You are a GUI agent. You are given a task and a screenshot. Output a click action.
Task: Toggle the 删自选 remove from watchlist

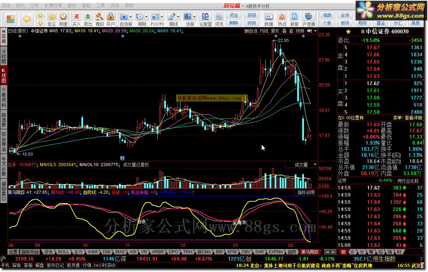coord(251,31)
